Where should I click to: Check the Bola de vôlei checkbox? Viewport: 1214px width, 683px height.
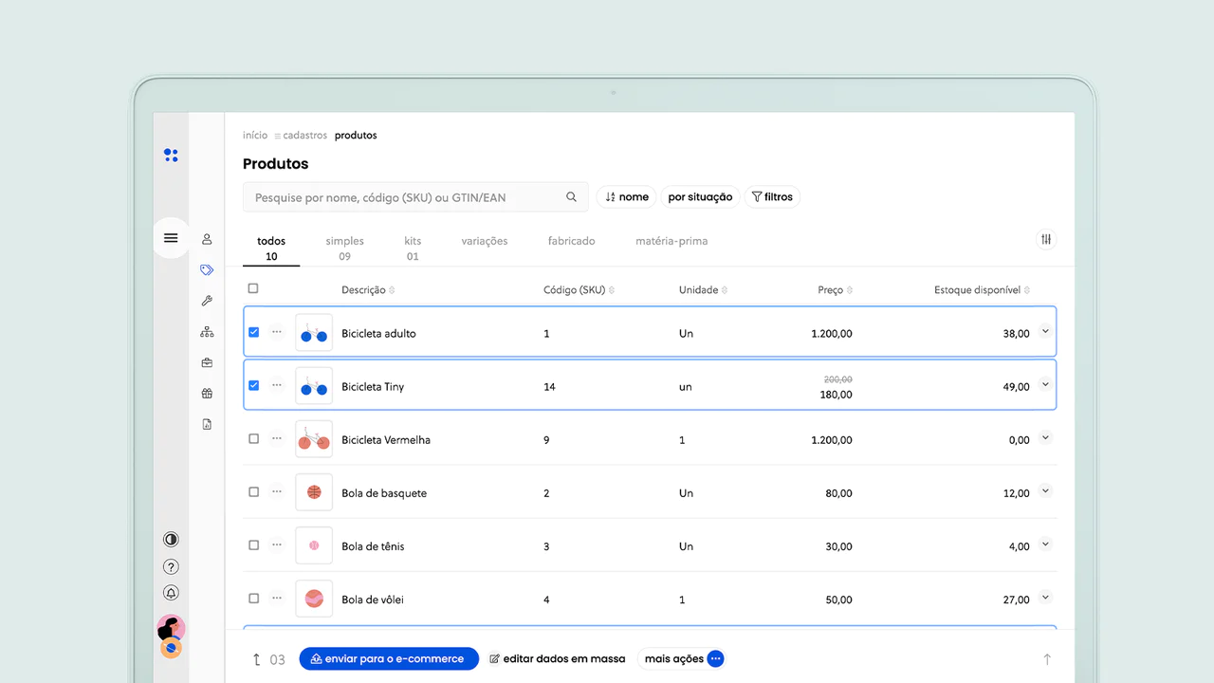coord(253,599)
